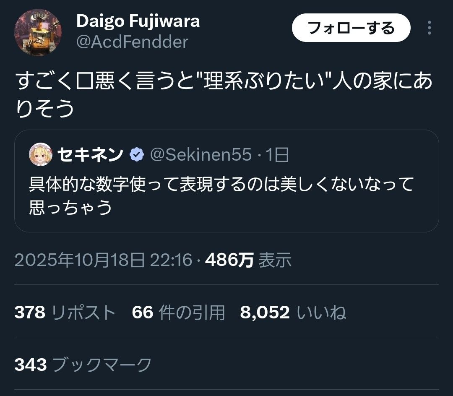Click セキネン's anime avatar in quoted tweet

[x=41, y=154]
